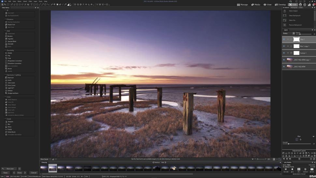Undo with the arrow icon above Save

click(x=3, y=169)
